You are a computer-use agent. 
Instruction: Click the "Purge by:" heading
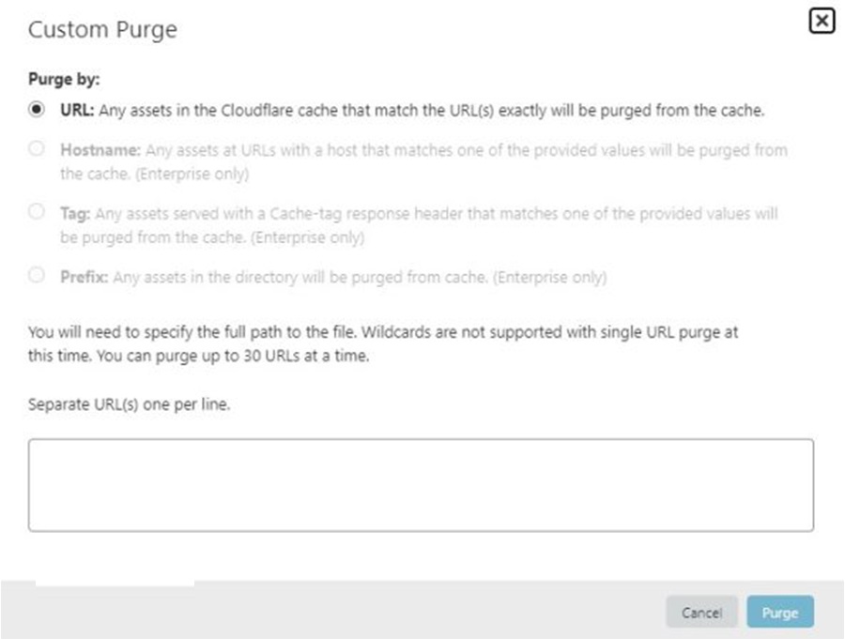tap(64, 79)
